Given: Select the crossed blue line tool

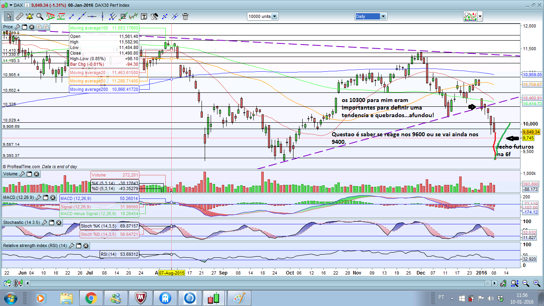Looking at the screenshot, I should click(175, 16).
